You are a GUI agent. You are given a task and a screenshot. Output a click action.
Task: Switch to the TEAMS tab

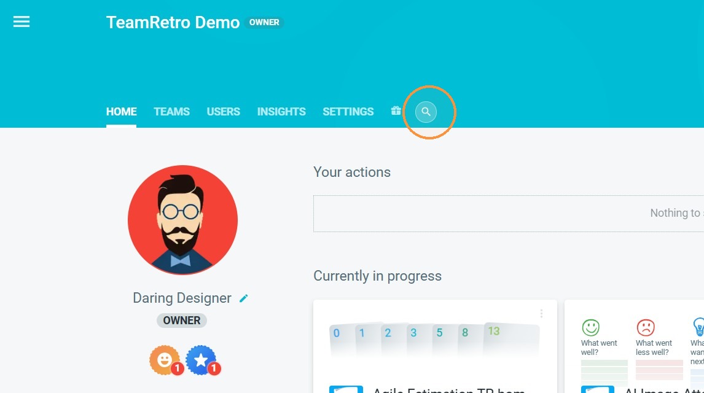(x=171, y=112)
